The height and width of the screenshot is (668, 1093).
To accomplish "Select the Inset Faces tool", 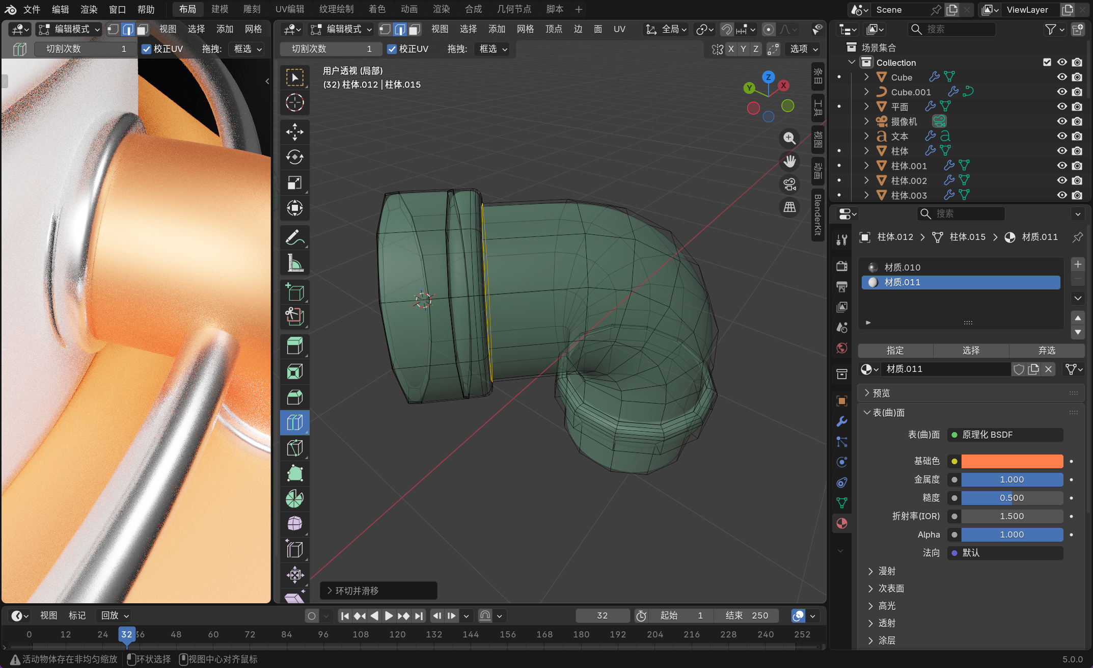I will [294, 371].
